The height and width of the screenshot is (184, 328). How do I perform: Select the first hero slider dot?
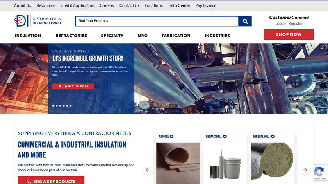click(x=53, y=106)
